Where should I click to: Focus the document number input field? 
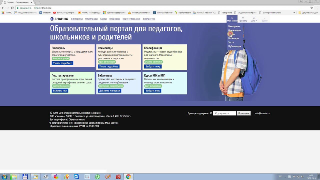point(224,113)
